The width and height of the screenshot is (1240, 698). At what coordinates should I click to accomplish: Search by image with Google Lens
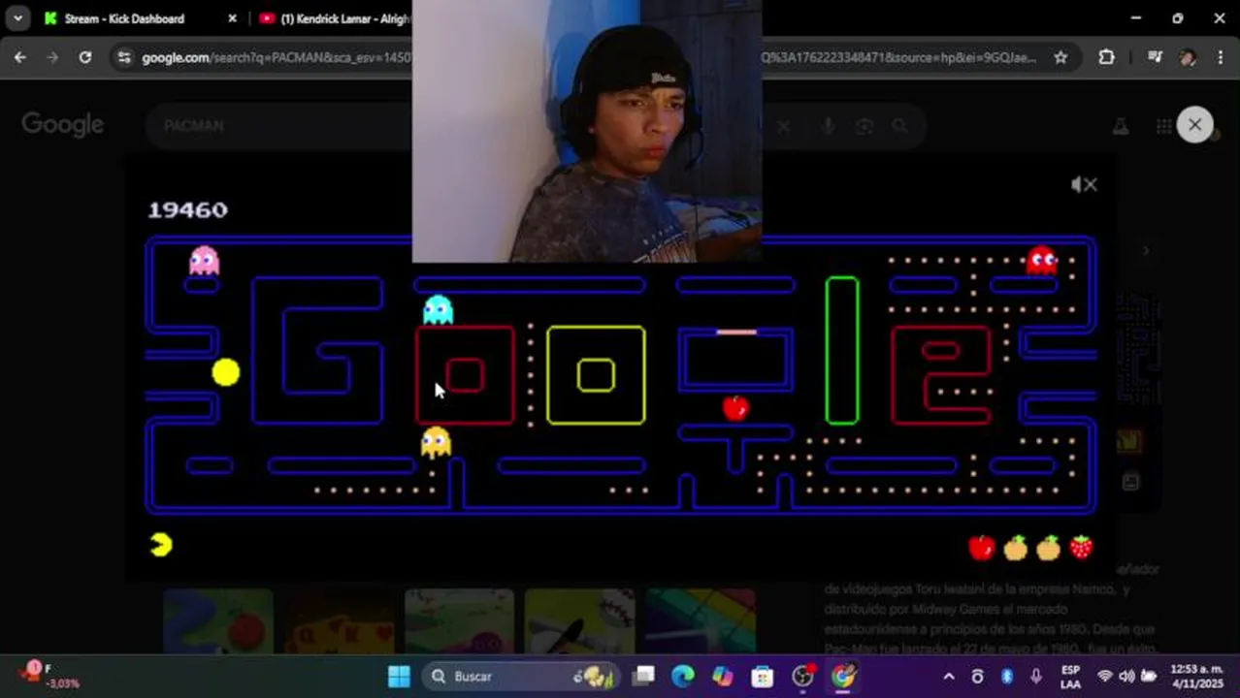click(x=864, y=126)
